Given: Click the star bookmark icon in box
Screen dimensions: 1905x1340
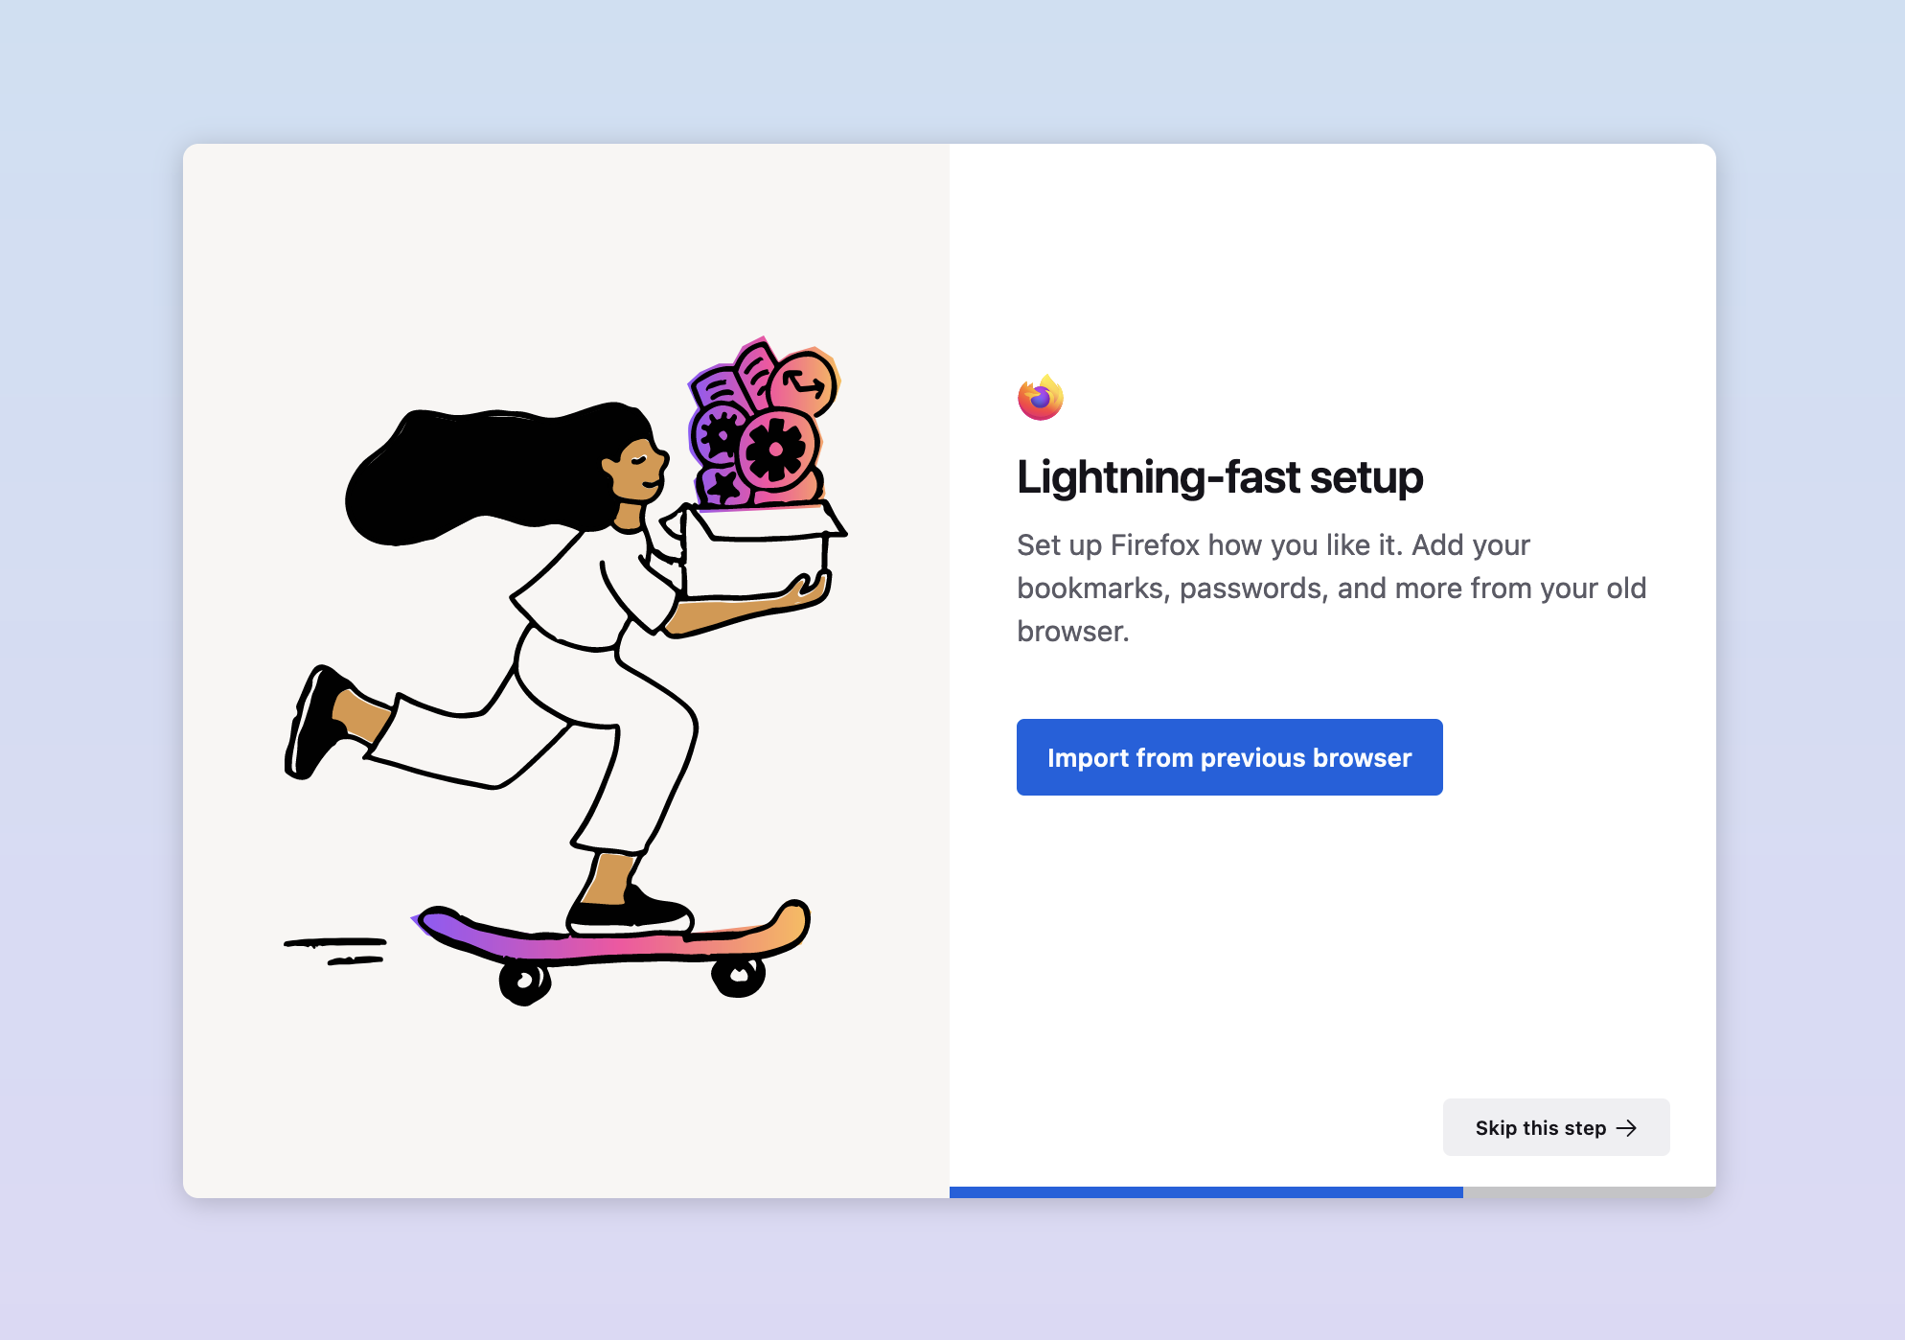Looking at the screenshot, I should point(723,488).
